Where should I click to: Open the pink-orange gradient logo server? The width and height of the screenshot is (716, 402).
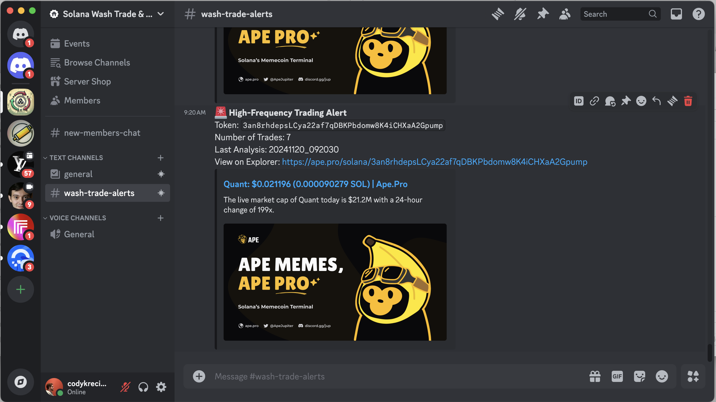[20, 227]
